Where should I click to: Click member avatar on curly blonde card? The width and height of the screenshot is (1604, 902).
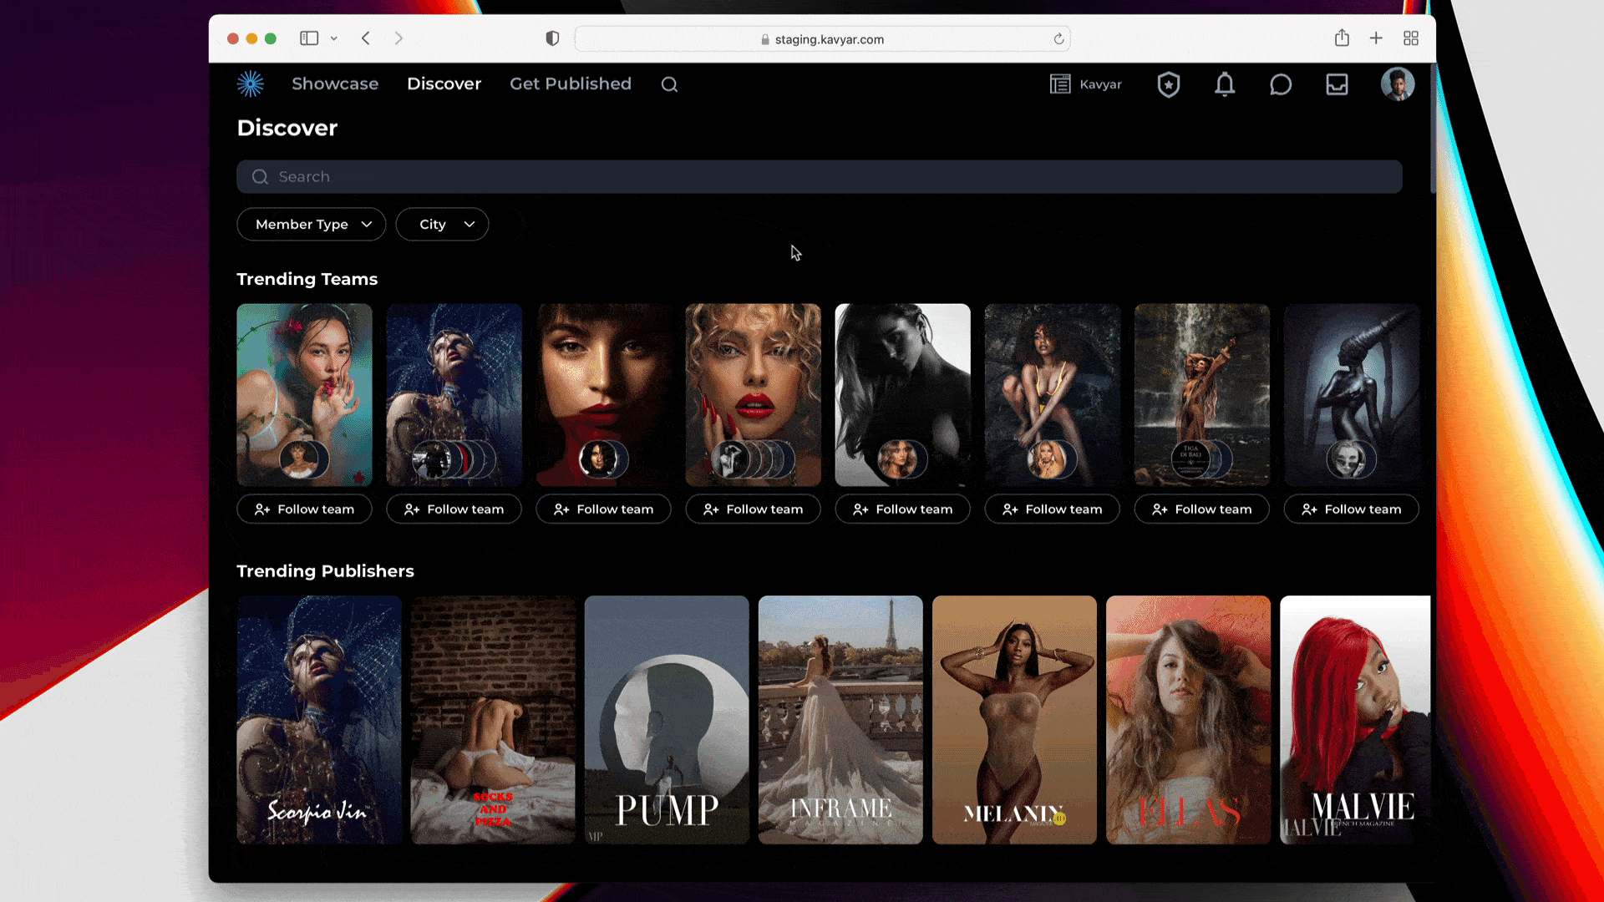click(x=729, y=459)
